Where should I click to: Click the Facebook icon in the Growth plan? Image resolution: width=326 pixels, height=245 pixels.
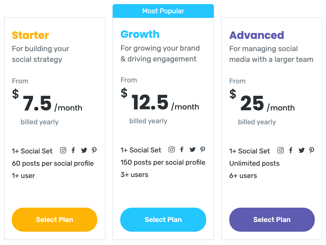(182, 149)
